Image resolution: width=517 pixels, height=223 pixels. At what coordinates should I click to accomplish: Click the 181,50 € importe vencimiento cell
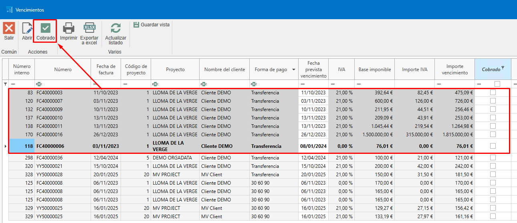click(x=455, y=174)
